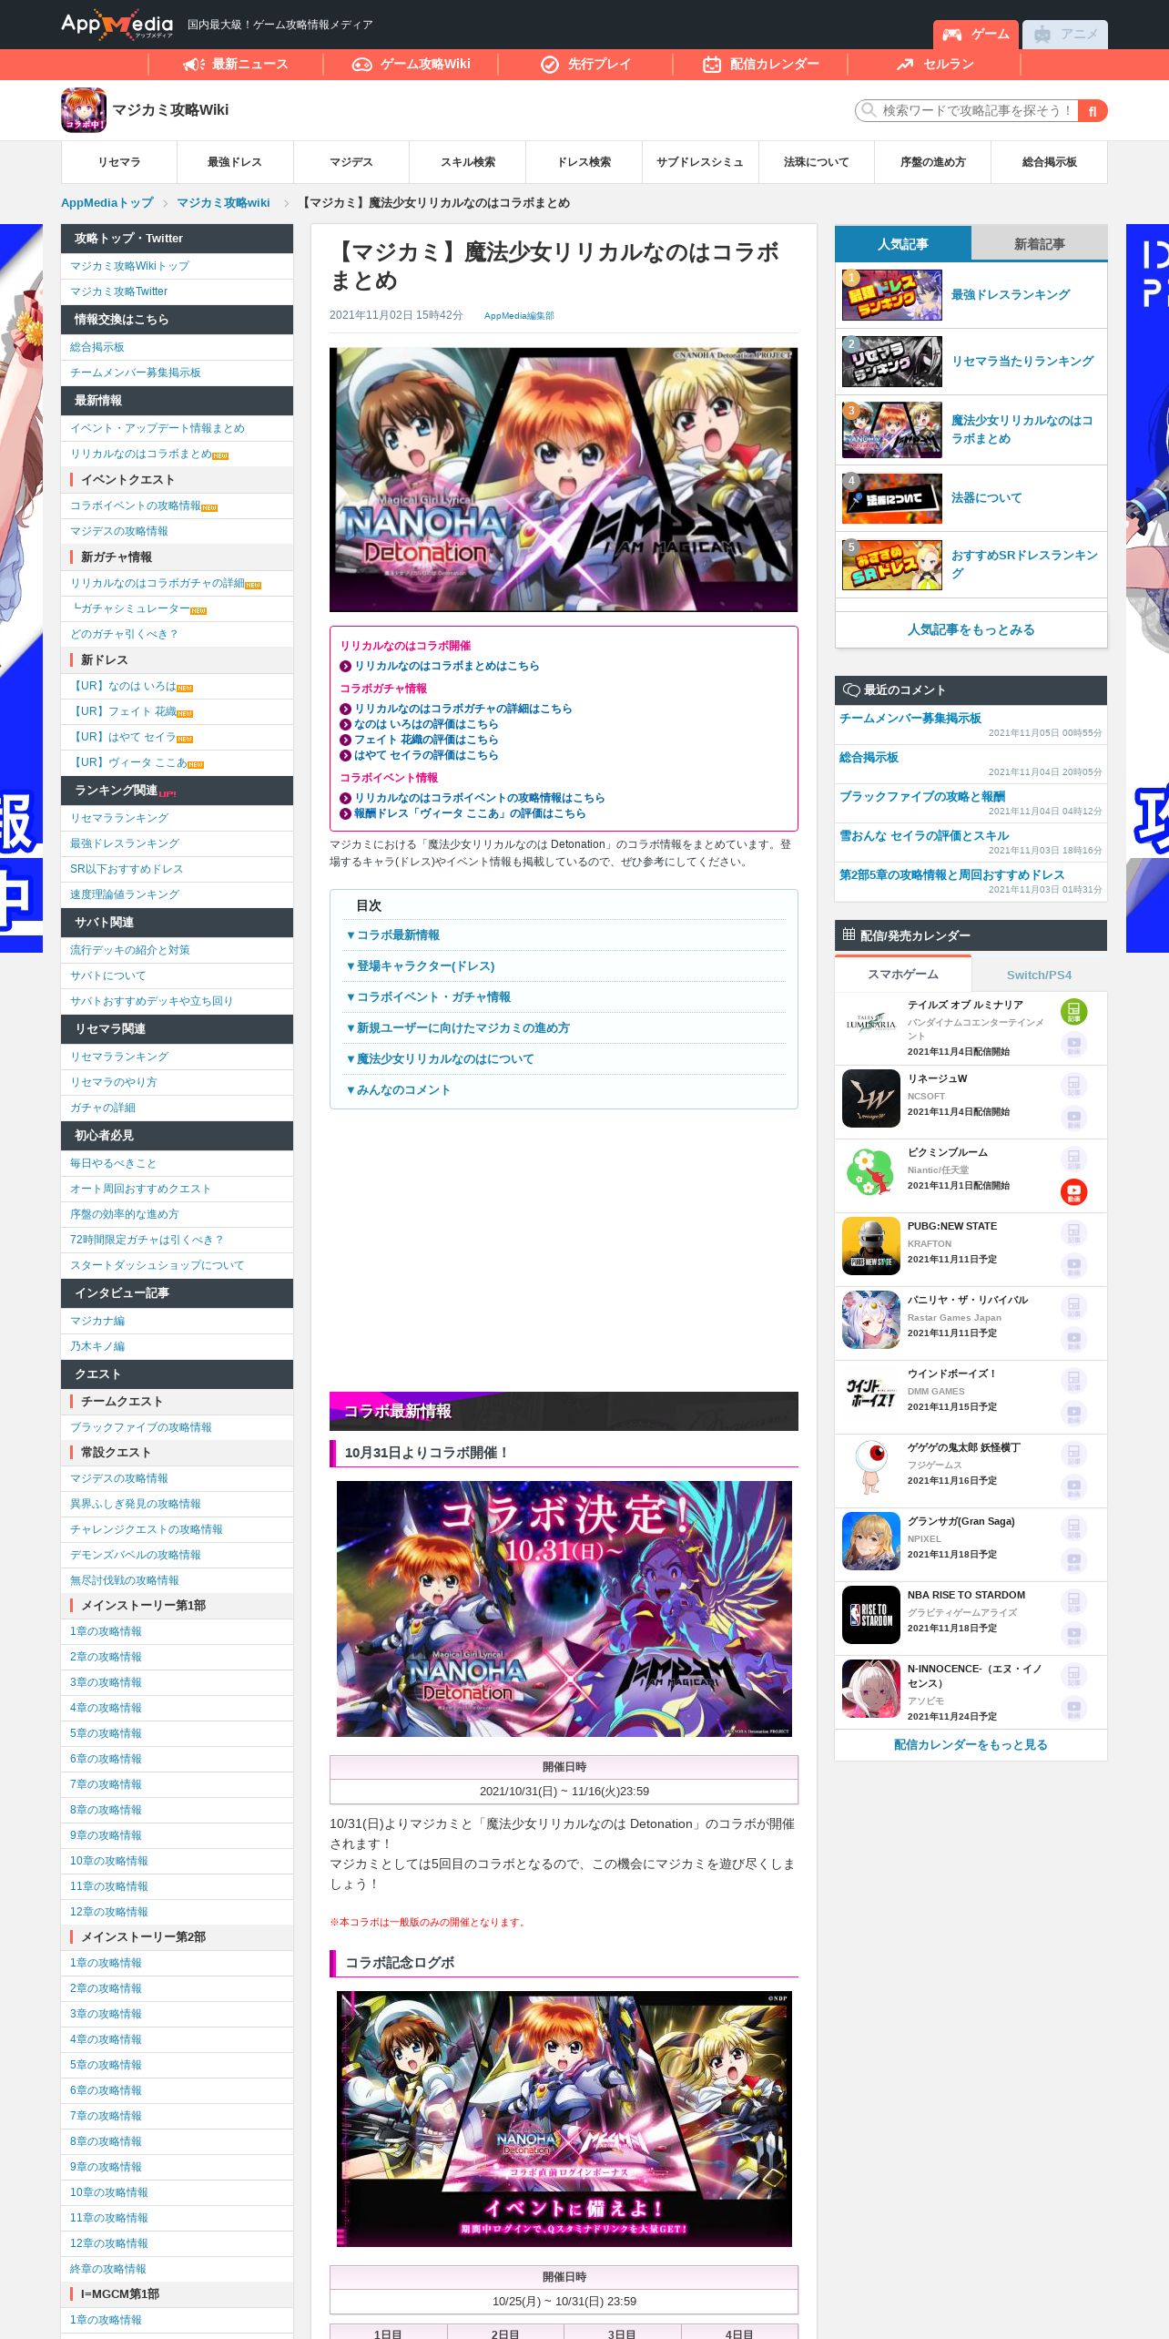Open the ウインドボーイズ！ app icon
1169x2339 pixels.
pyautogui.click(x=871, y=1394)
